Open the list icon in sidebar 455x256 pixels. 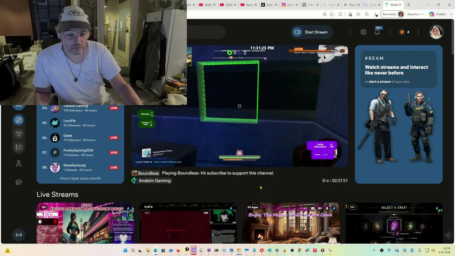(19, 147)
